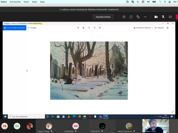Image resolution: width=178 pixels, height=133 pixels.
Task: Open the Ablak menu
Action: click(35, 2)
